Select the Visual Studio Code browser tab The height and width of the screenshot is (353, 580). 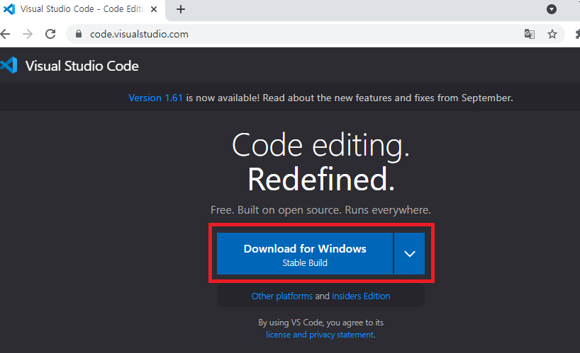click(82, 10)
